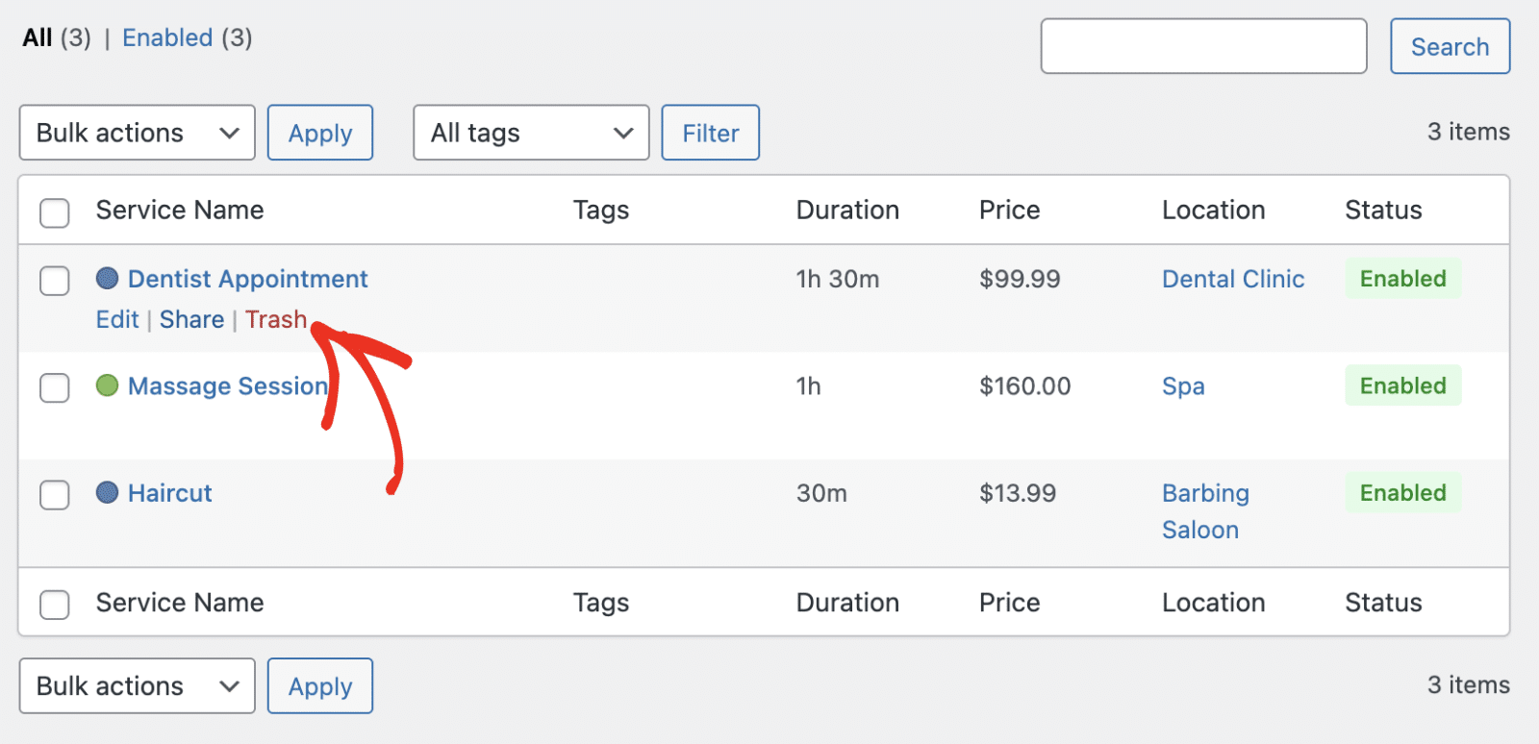The width and height of the screenshot is (1539, 744).
Task: Click the green color dot beside Massage Session
Action: tap(107, 385)
